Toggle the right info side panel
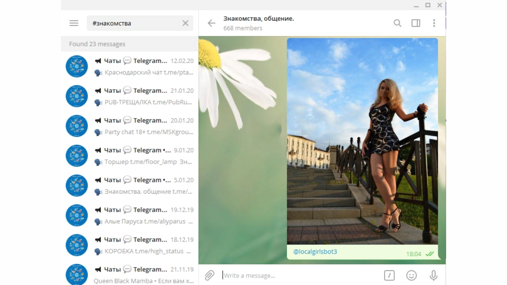The width and height of the screenshot is (507, 285). click(416, 23)
